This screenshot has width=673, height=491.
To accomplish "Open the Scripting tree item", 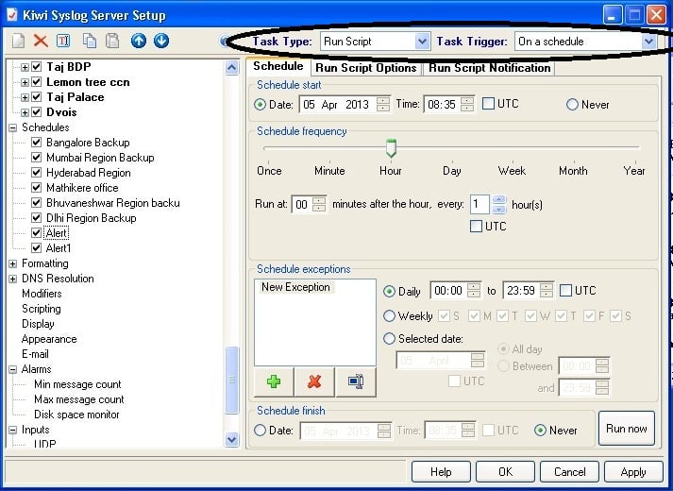I will click(42, 309).
